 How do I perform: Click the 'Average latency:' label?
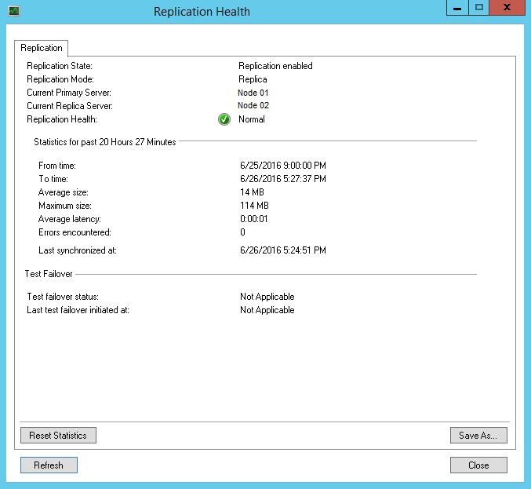(x=70, y=219)
